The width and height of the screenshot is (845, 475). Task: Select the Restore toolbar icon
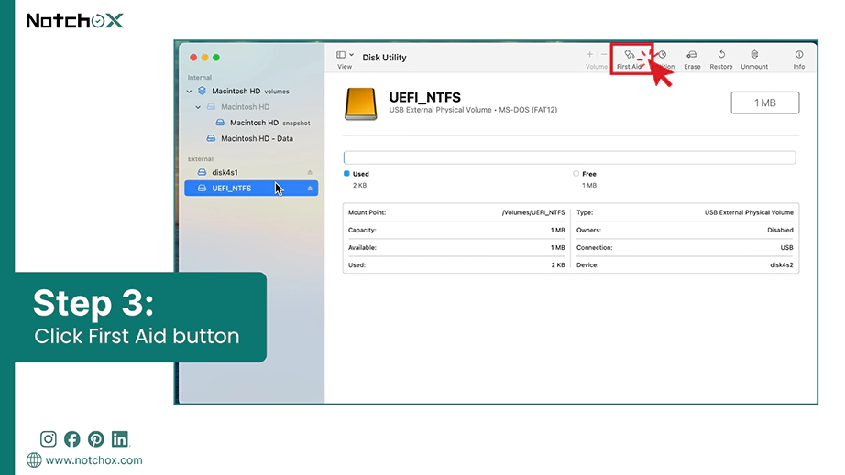721,55
